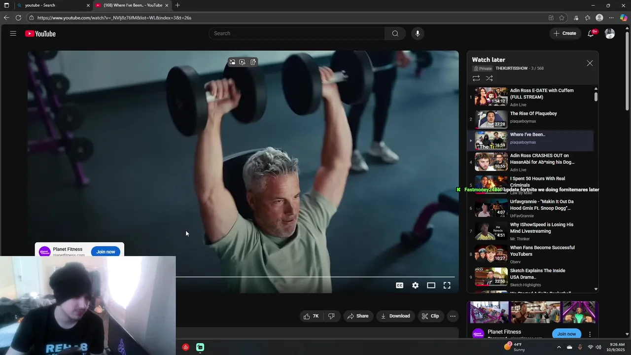Toggle shuffle playlist in Watch later
Screen dimensions: 631x355
(x=490, y=78)
